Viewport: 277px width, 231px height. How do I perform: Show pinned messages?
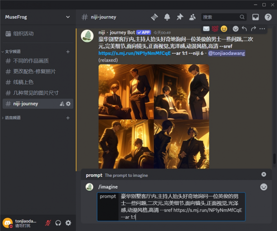180,17
